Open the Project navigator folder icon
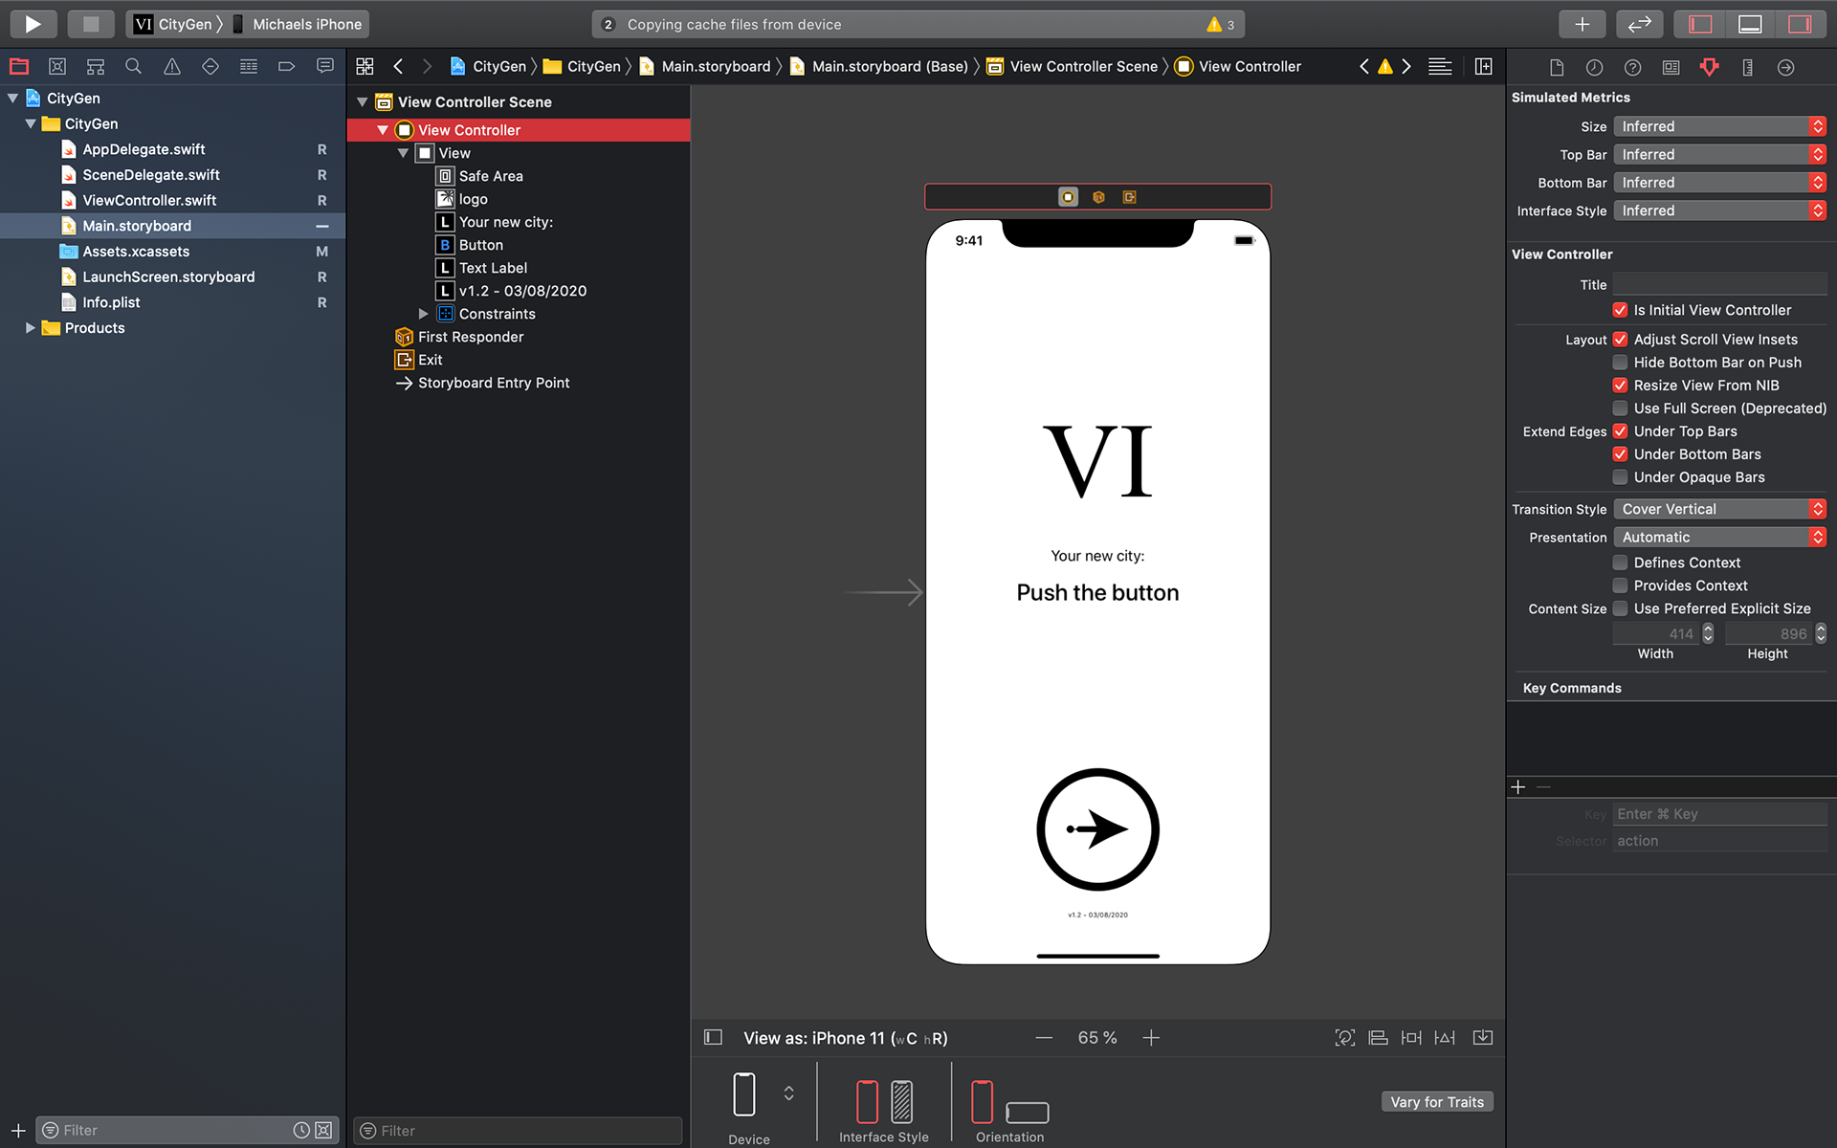This screenshot has width=1837, height=1148. coord(19,66)
